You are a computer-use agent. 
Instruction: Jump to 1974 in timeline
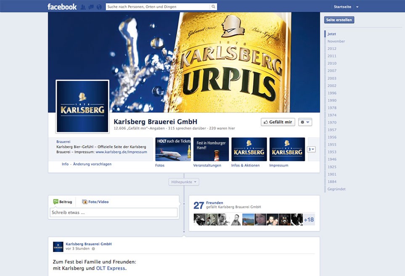point(332,115)
